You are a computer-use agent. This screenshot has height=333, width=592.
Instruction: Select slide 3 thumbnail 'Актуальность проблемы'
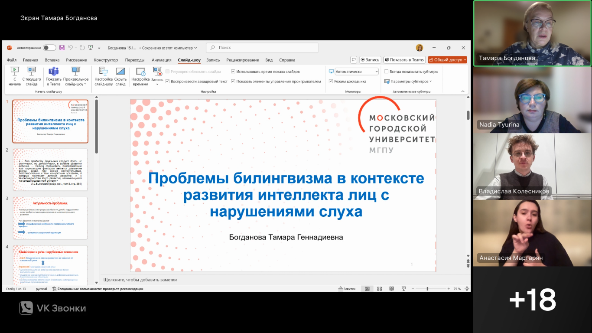point(50,218)
